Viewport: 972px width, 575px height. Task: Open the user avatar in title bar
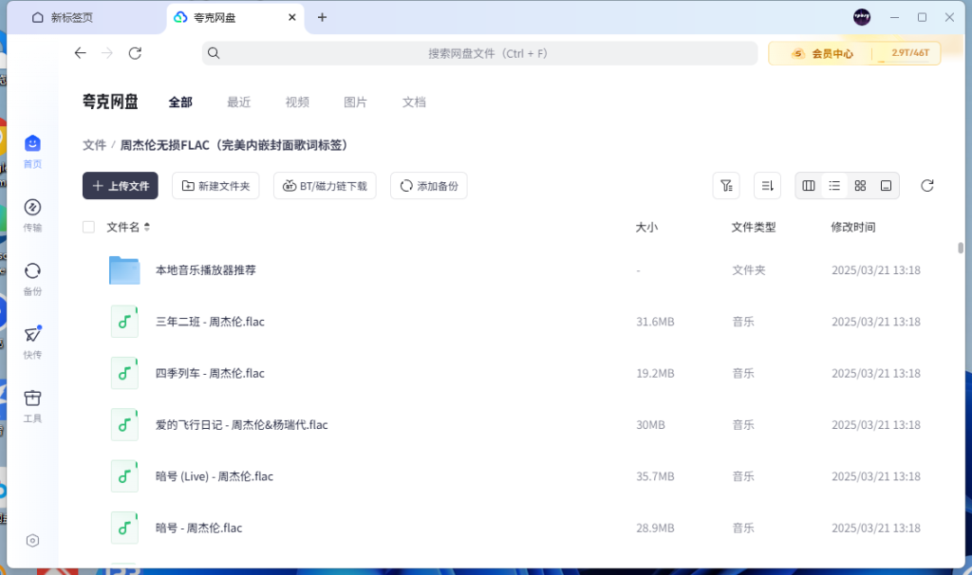[862, 17]
